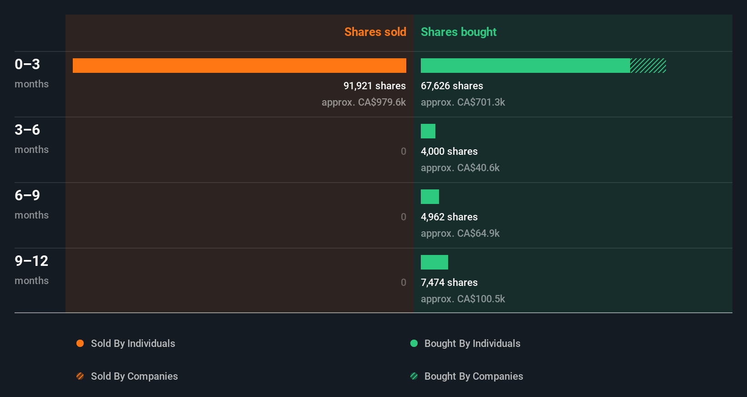Click the zero sold value in 6–9 months row

point(404,217)
